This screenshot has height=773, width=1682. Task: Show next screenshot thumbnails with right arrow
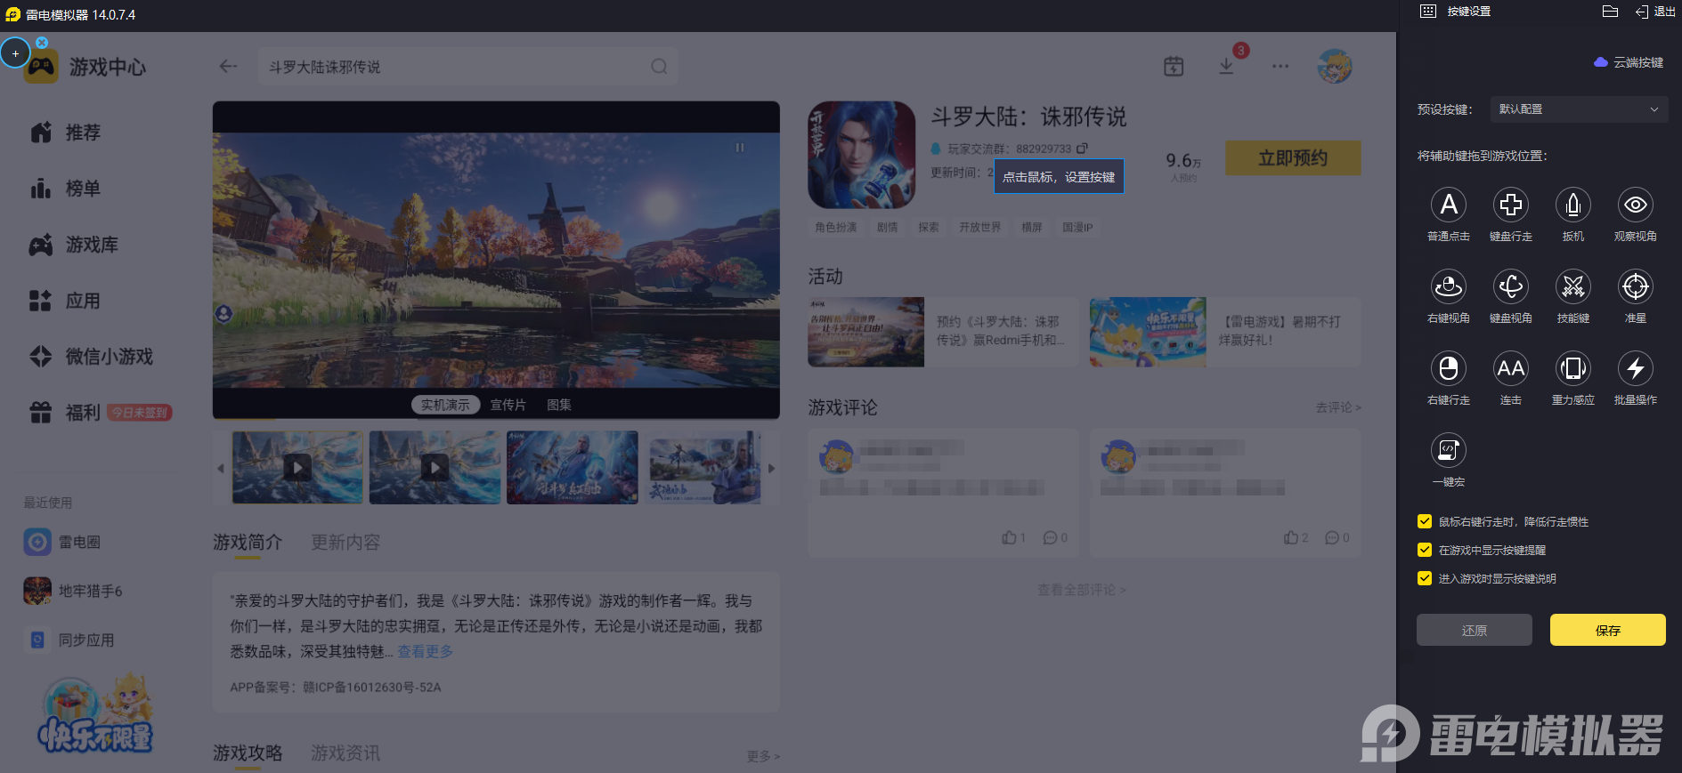(x=772, y=468)
